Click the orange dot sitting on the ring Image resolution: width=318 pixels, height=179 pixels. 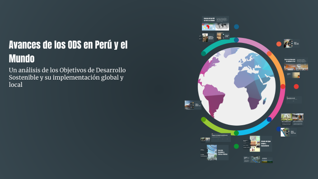(269, 54)
